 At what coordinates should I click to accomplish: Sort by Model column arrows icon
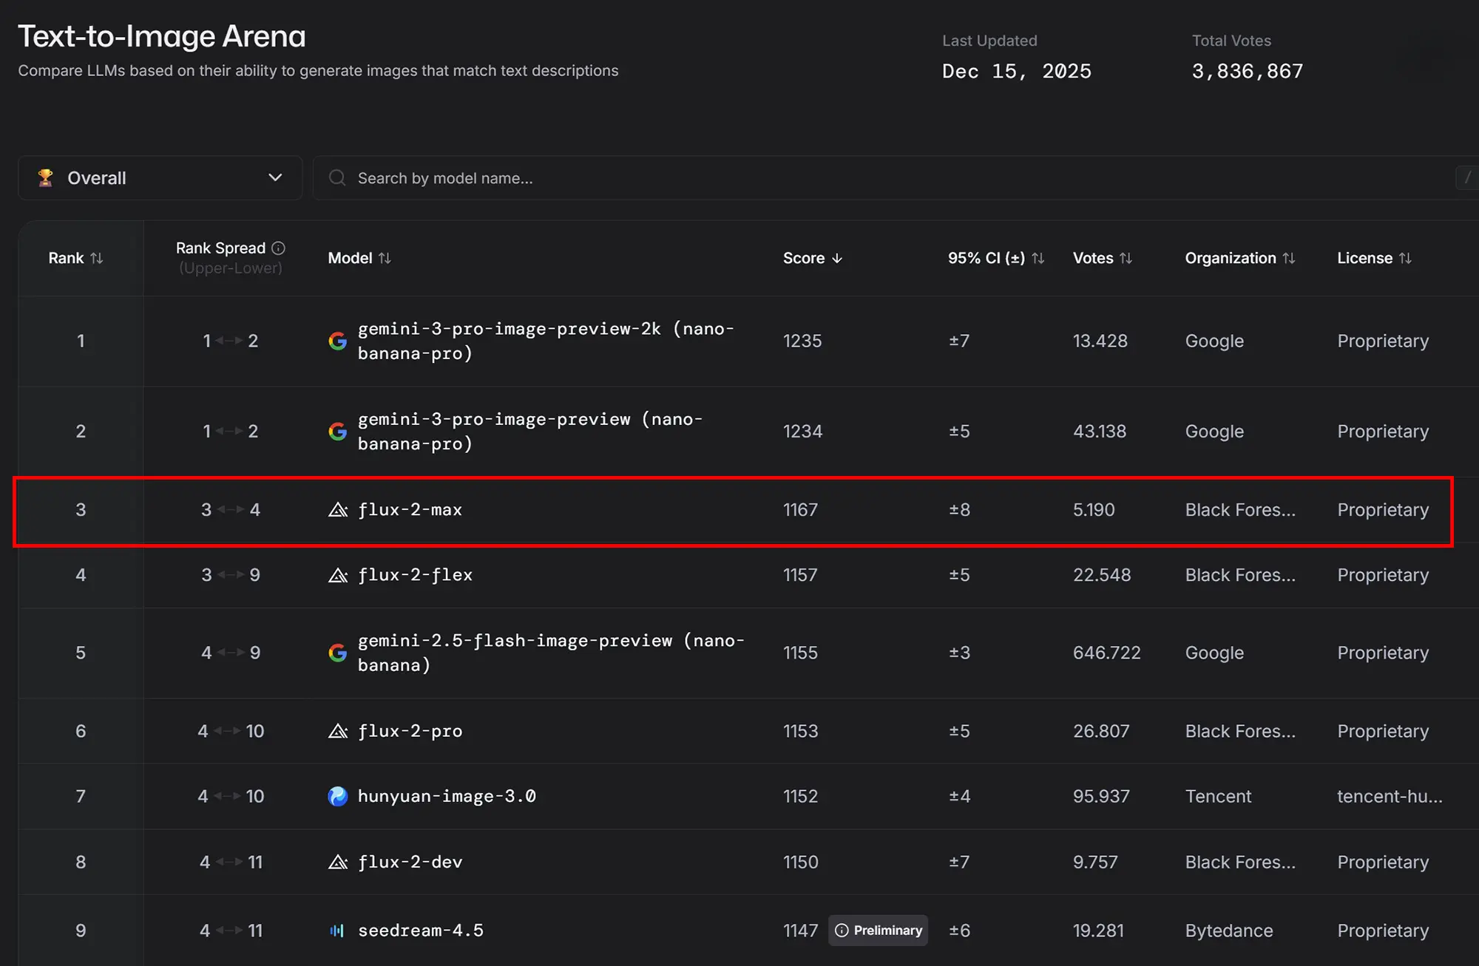(385, 258)
